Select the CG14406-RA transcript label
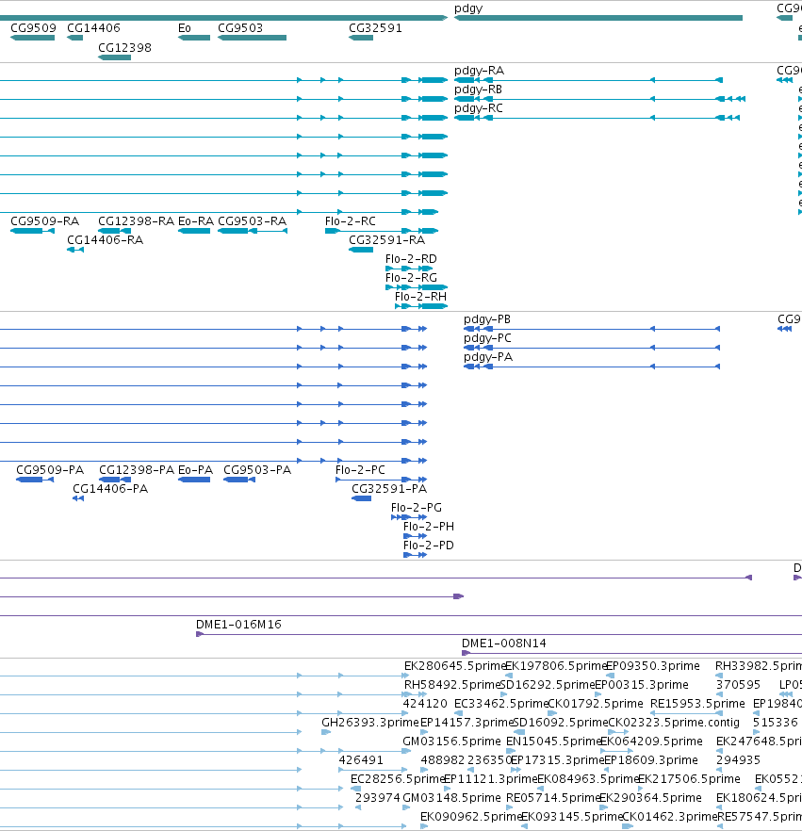The image size is (802, 831). point(105,240)
